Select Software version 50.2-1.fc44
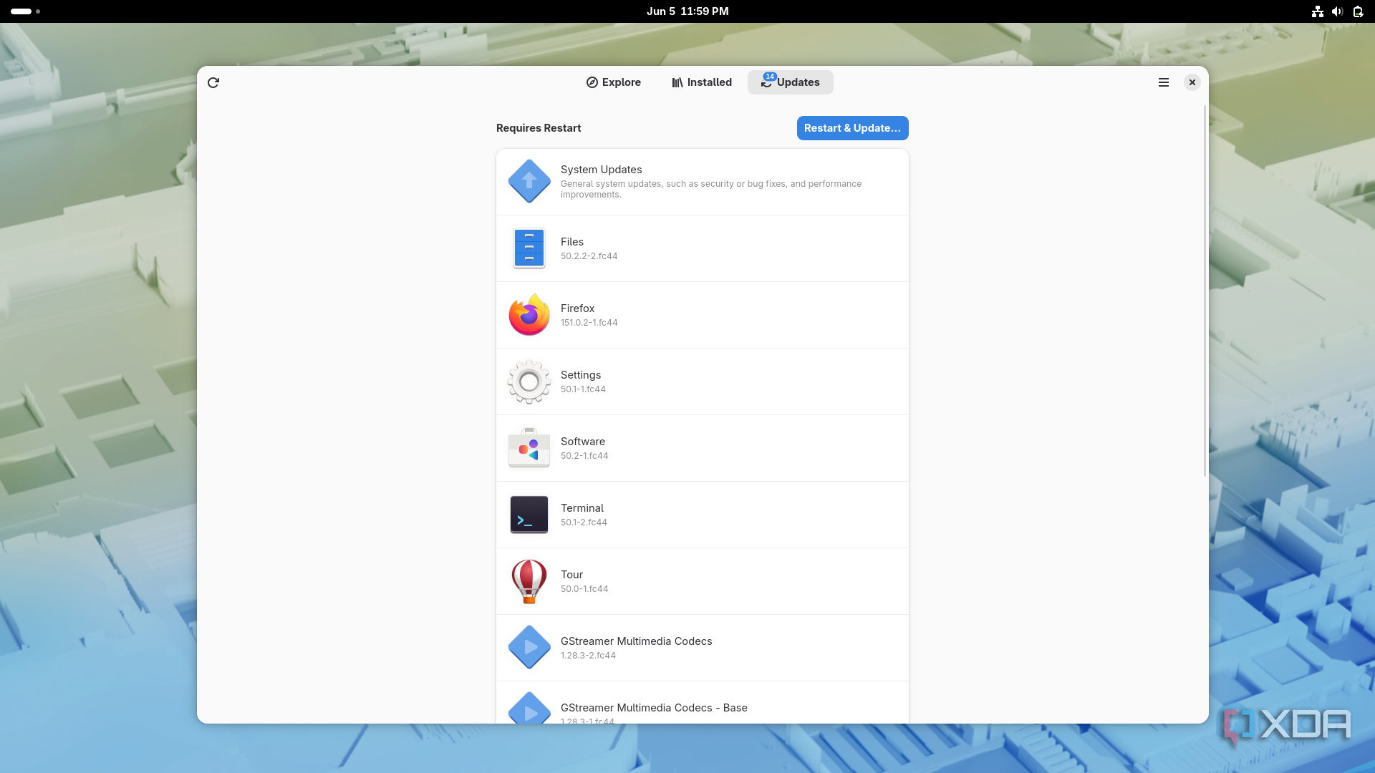 click(x=584, y=456)
